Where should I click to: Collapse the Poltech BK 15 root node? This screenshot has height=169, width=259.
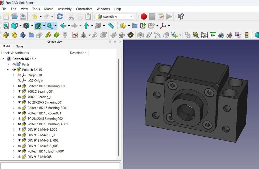click(x=3, y=59)
